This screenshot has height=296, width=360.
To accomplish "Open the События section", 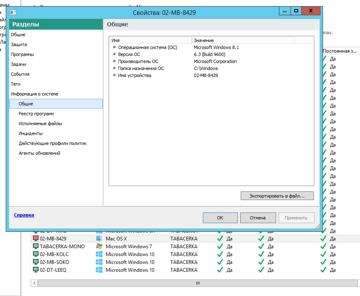I will (x=56, y=74).
